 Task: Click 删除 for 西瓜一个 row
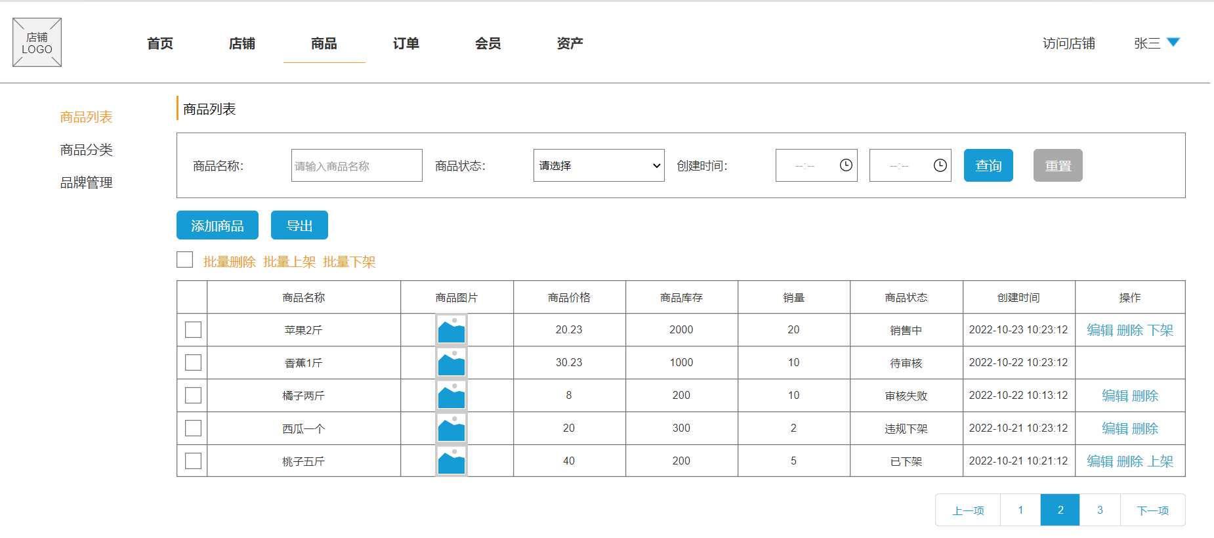pos(1145,428)
